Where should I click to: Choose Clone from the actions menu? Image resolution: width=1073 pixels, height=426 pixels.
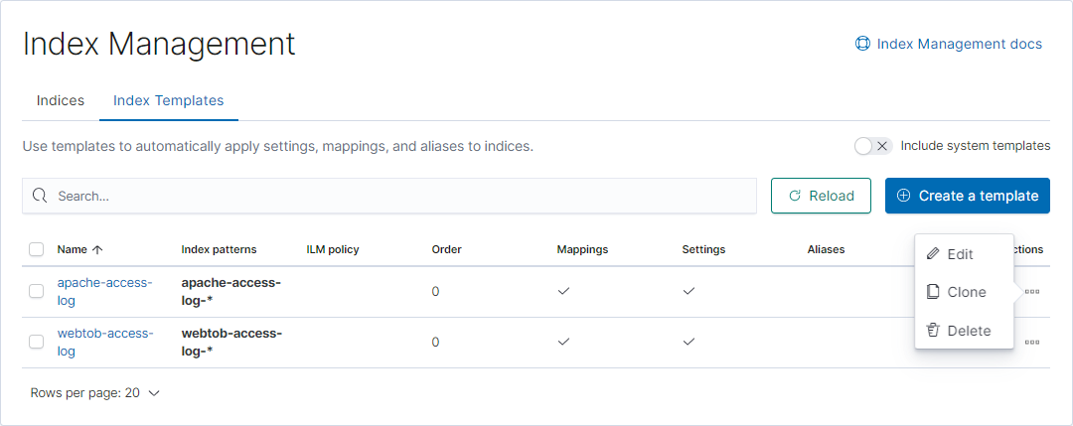coord(966,292)
